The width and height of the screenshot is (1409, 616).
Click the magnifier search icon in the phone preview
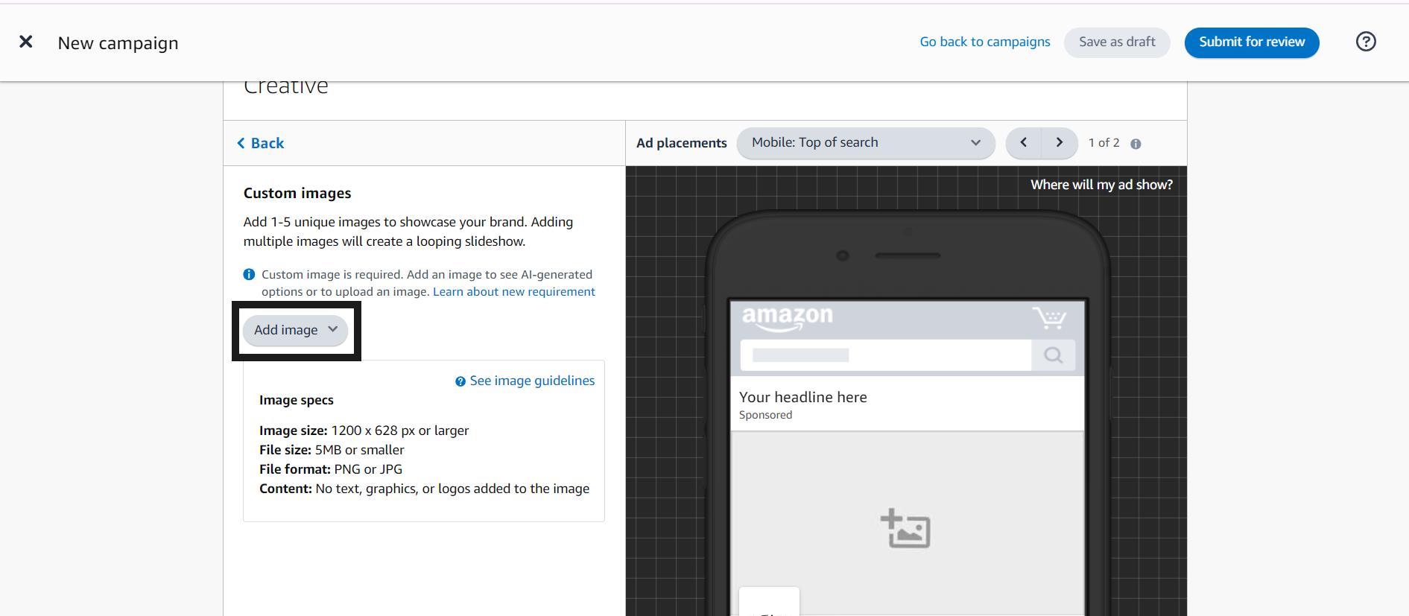tap(1053, 355)
